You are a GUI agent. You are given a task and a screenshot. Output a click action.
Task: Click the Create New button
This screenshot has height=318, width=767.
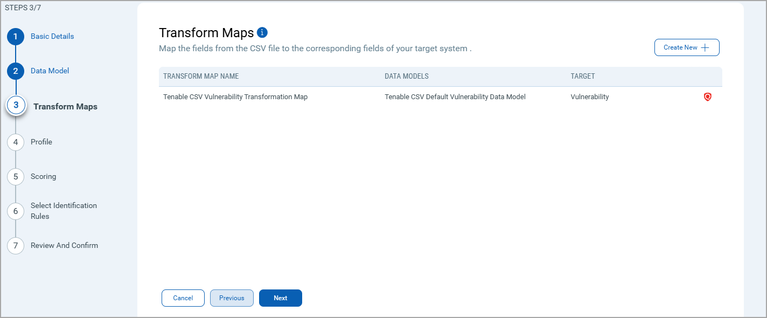(687, 47)
